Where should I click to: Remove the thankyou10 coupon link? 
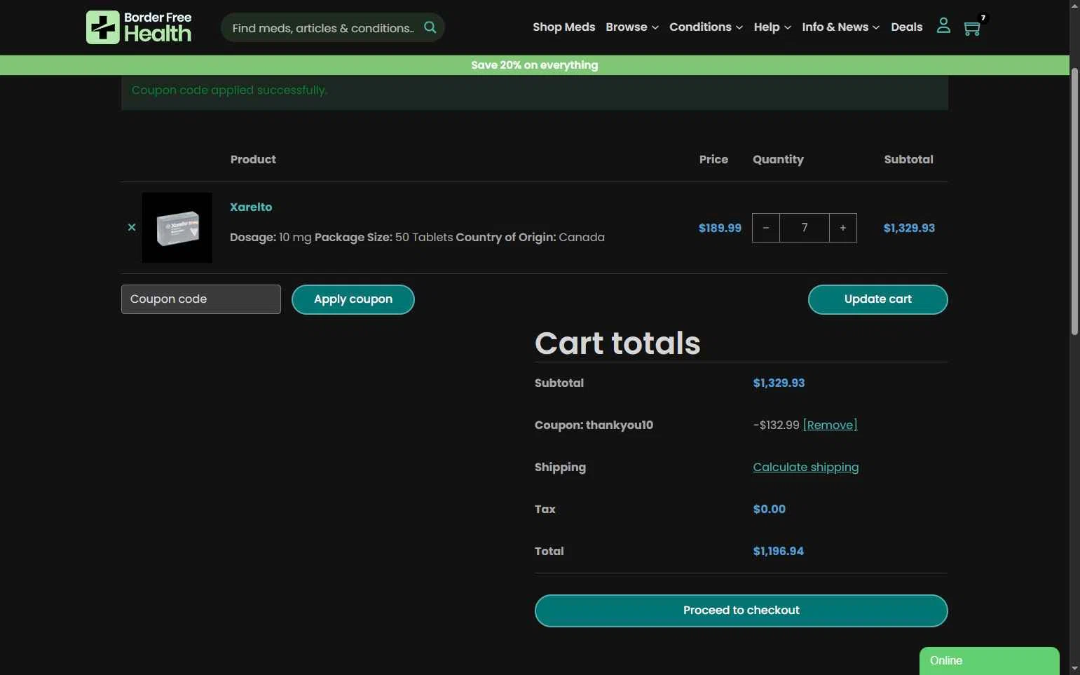tap(830, 425)
